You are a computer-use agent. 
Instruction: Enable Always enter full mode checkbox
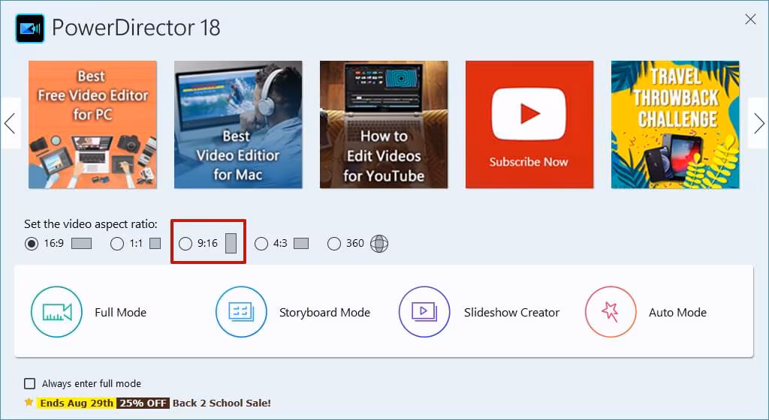30,383
